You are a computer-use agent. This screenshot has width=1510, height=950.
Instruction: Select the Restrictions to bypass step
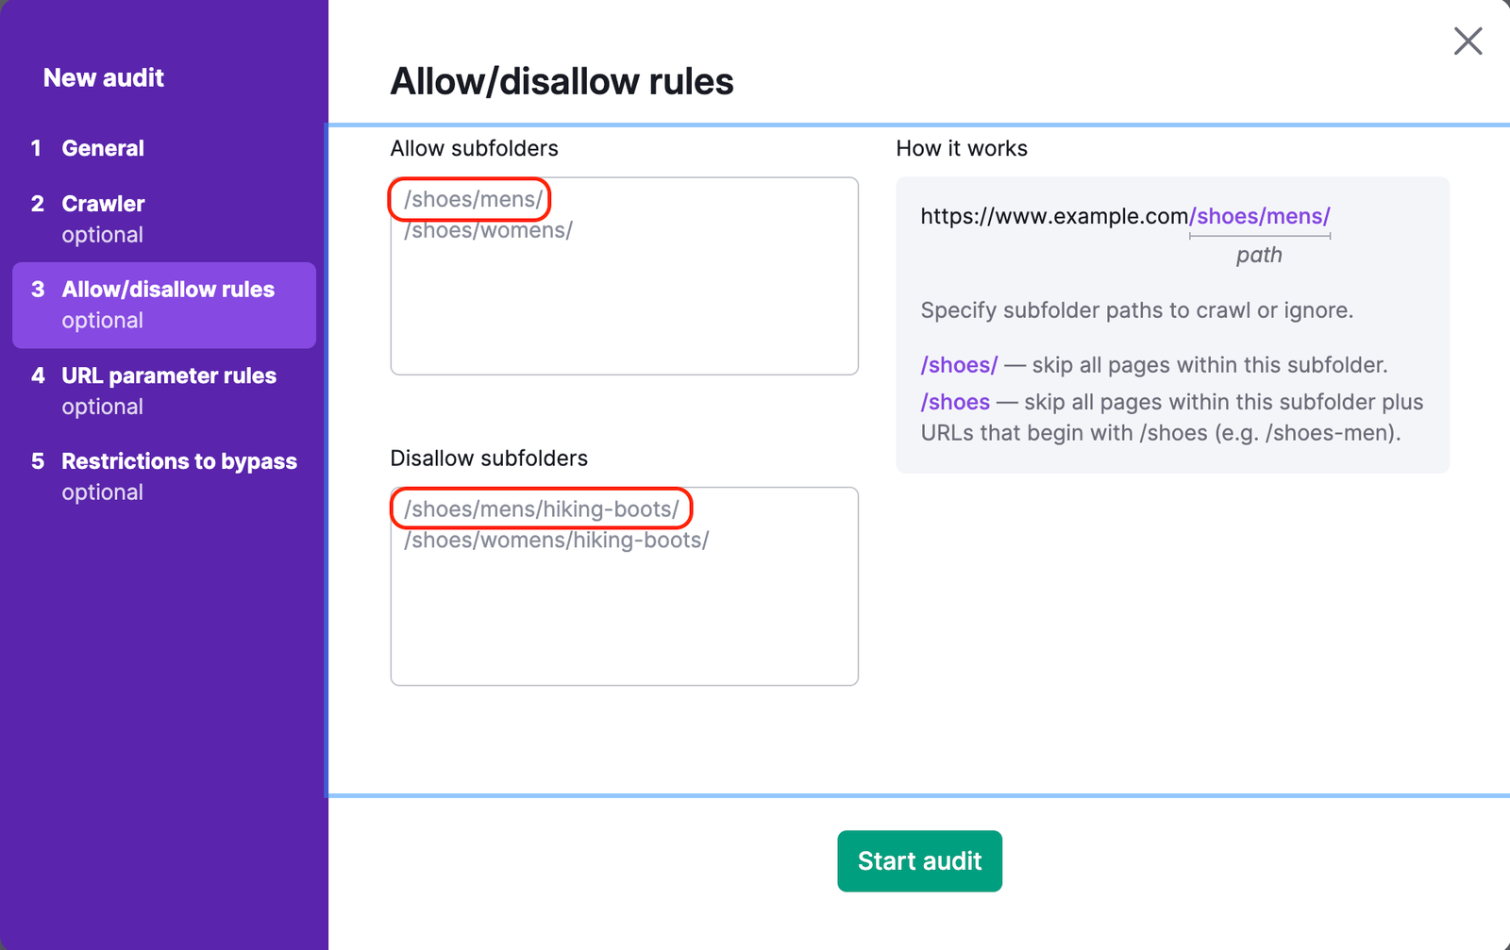[x=178, y=461]
